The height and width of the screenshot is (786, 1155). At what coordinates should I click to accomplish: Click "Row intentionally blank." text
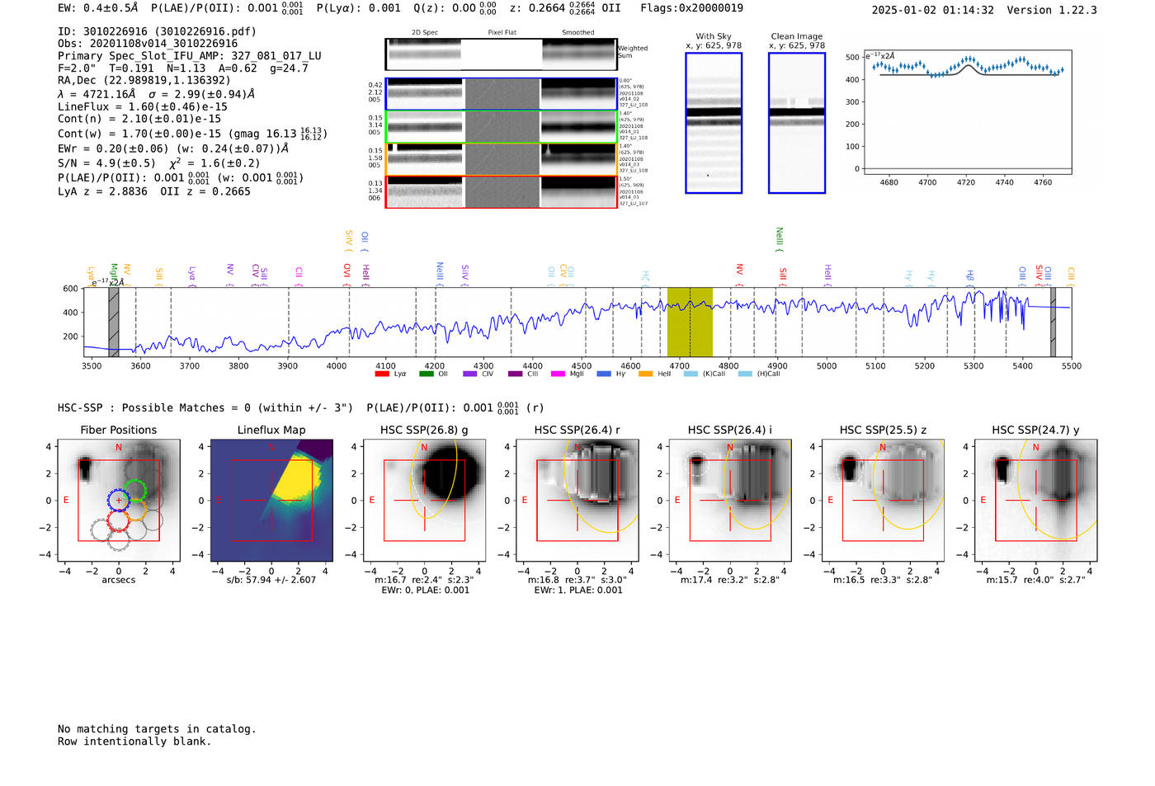(x=134, y=741)
